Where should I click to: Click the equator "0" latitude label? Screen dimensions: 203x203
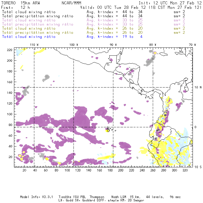(196, 127)
